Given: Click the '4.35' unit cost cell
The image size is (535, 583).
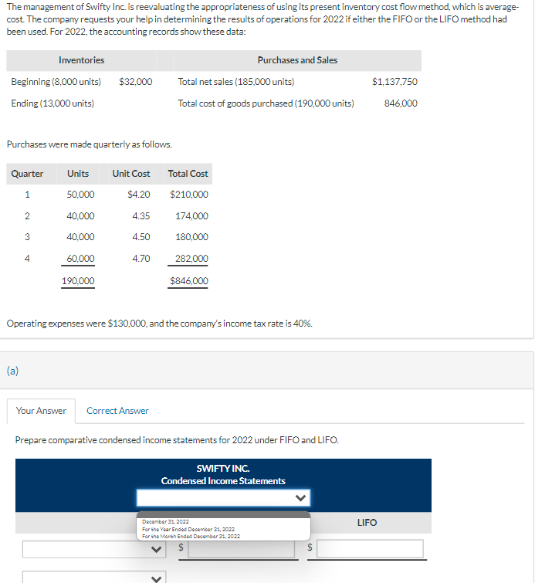Looking at the screenshot, I should pyautogui.click(x=141, y=216).
